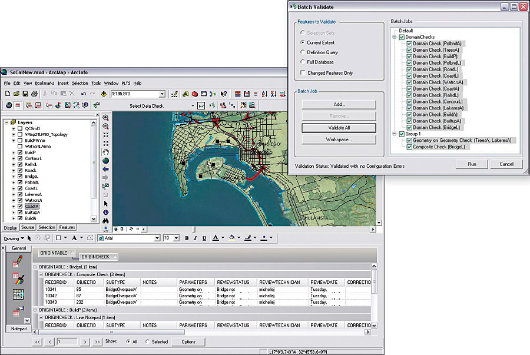The height and width of the screenshot is (355, 530).
Task: Enable the Changed Features Only checkbox
Action: pos(302,73)
